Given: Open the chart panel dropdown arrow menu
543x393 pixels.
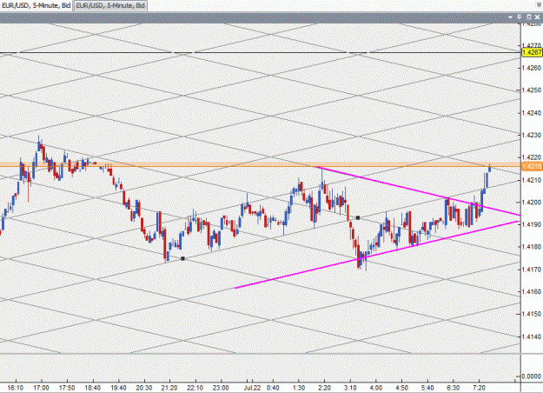Looking at the screenshot, I should [510, 17].
